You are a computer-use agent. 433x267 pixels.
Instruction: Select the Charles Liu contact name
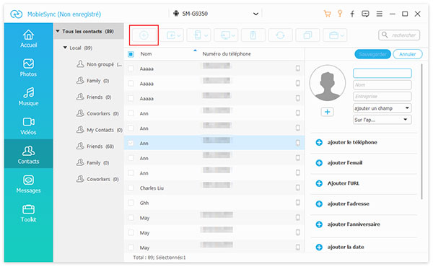(152, 188)
